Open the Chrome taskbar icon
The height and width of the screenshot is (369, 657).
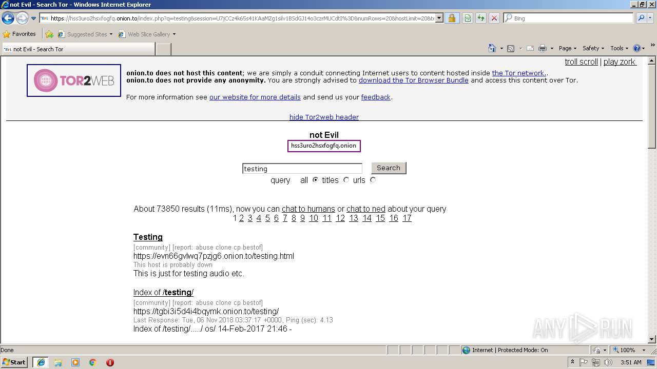pyautogui.click(x=93, y=362)
